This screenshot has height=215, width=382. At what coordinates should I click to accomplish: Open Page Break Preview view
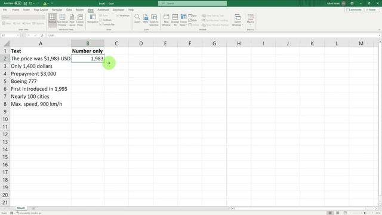click(x=62, y=20)
